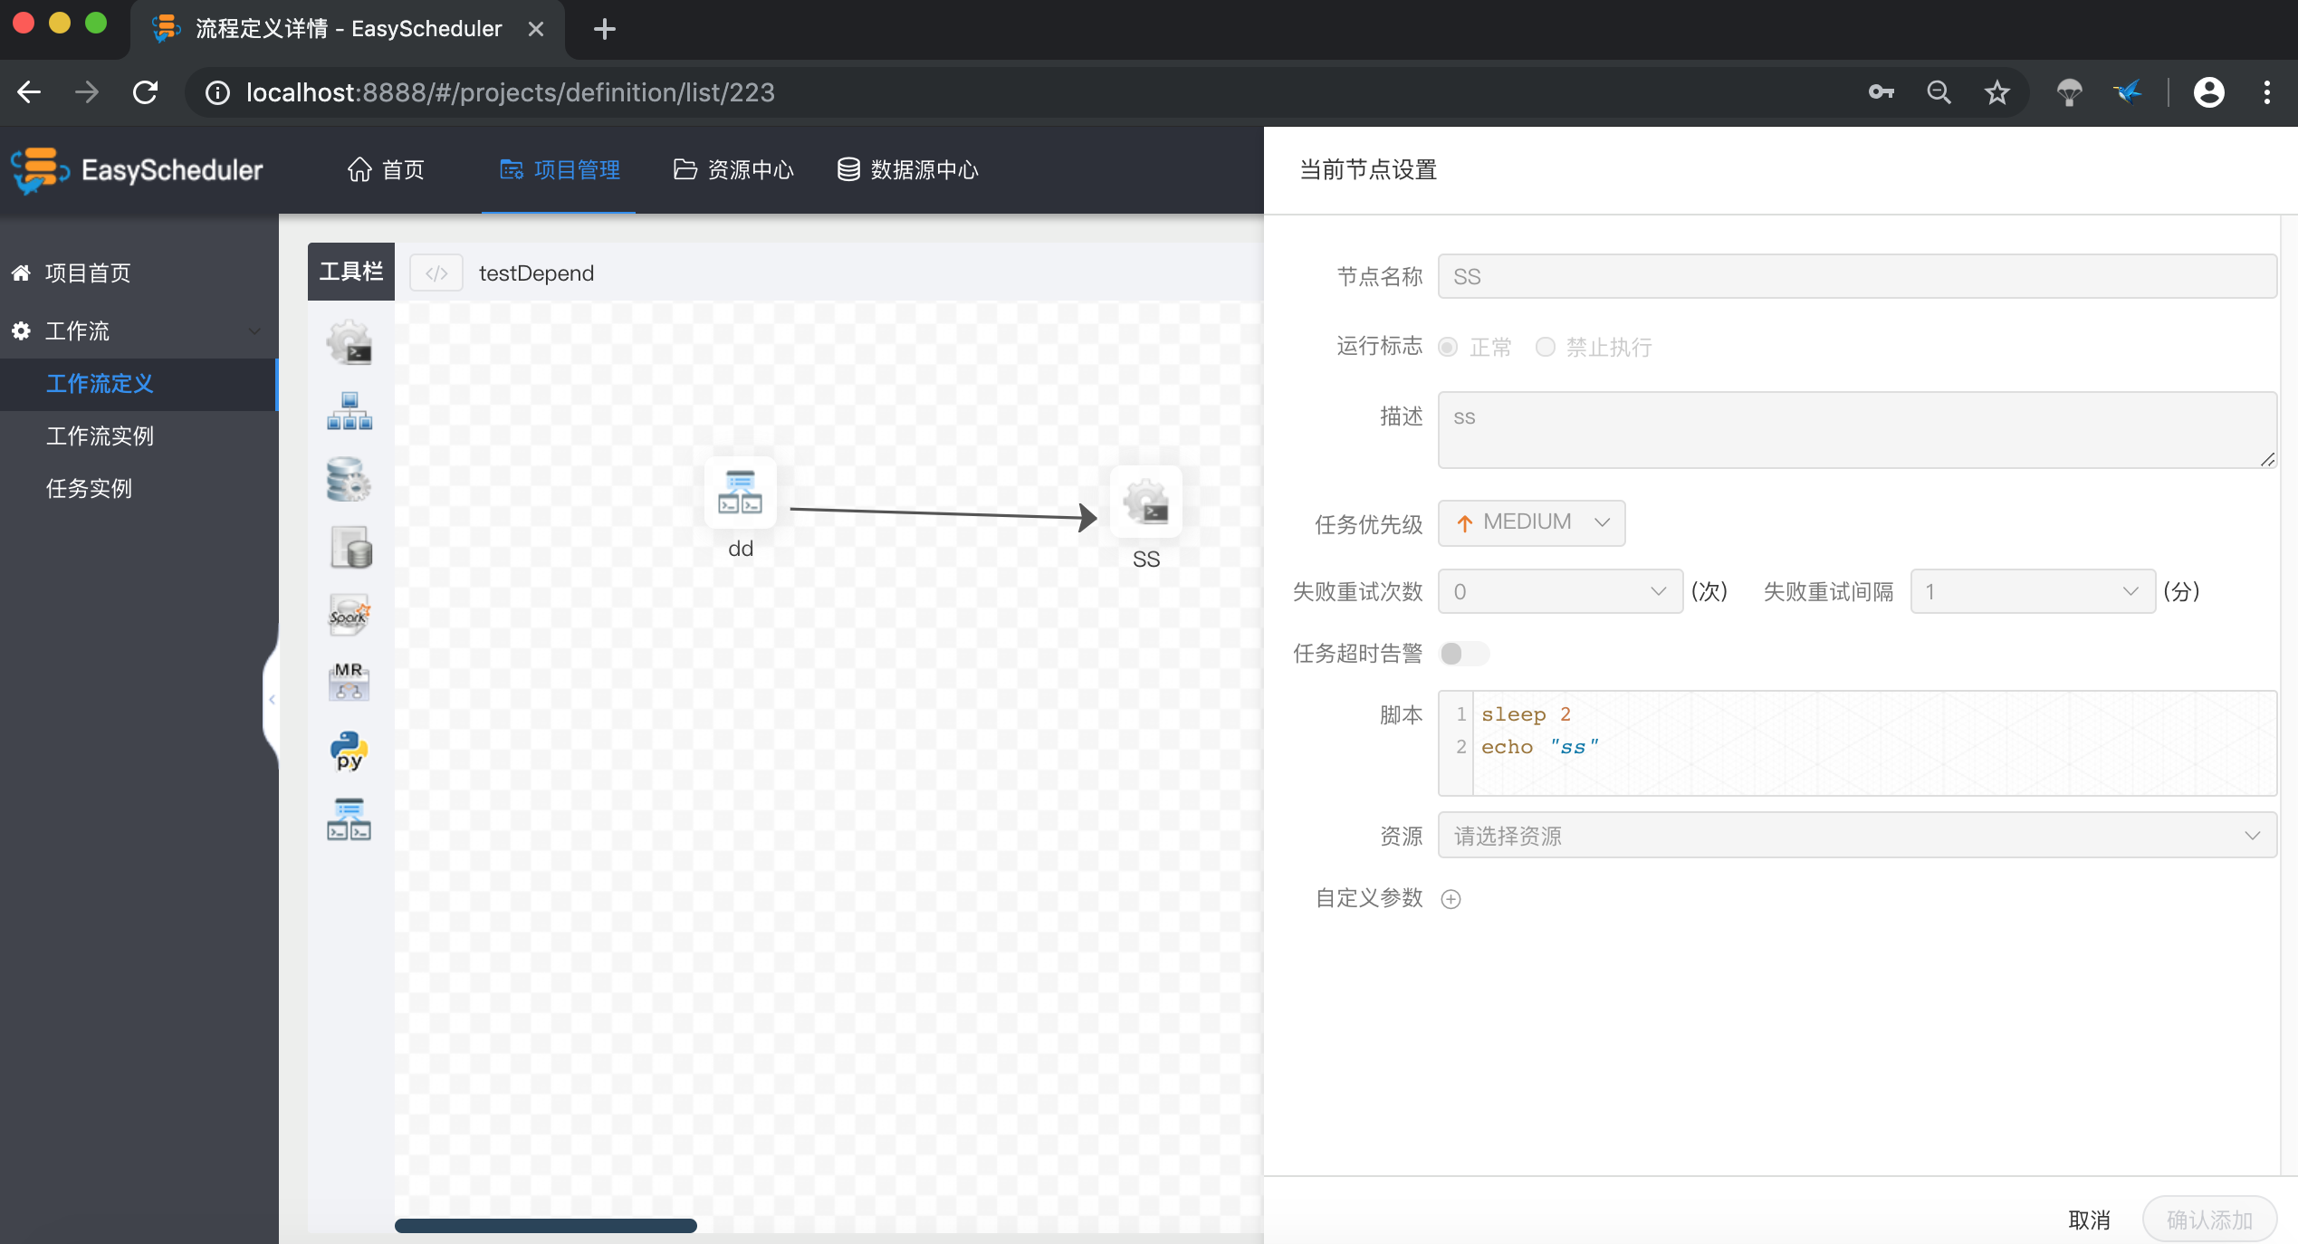Select the SQL task tool icon

pyautogui.click(x=349, y=547)
